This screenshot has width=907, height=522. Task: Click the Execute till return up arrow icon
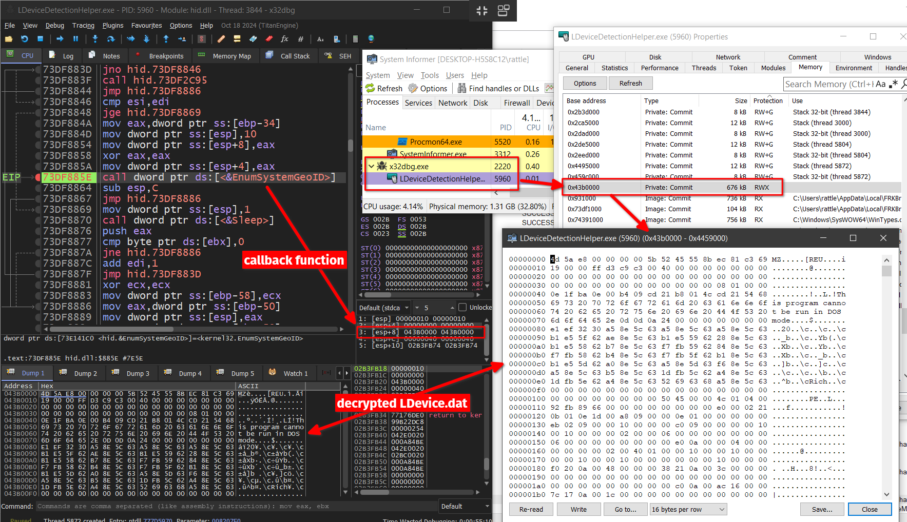pyautogui.click(x=166, y=39)
